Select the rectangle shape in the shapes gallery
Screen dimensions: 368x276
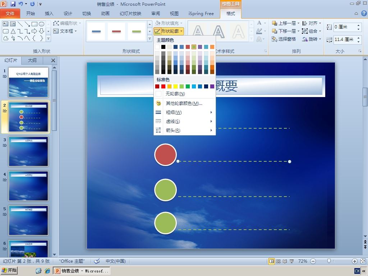34,24
